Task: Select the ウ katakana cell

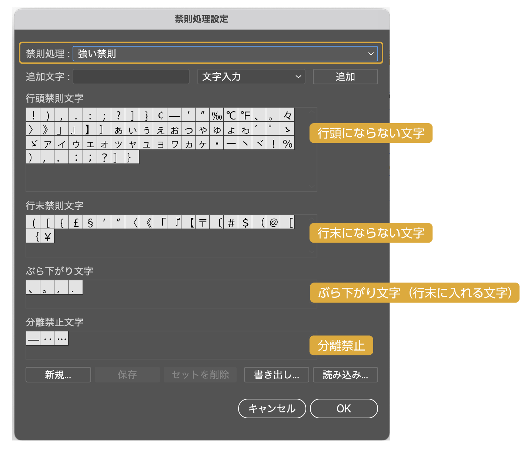Action: [76, 143]
